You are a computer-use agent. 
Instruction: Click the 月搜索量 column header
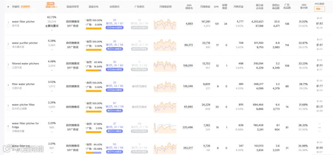click(205, 7)
